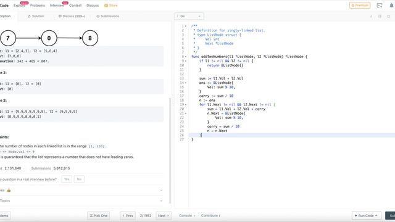Click the Submissions count 5,812,815

[62, 168]
